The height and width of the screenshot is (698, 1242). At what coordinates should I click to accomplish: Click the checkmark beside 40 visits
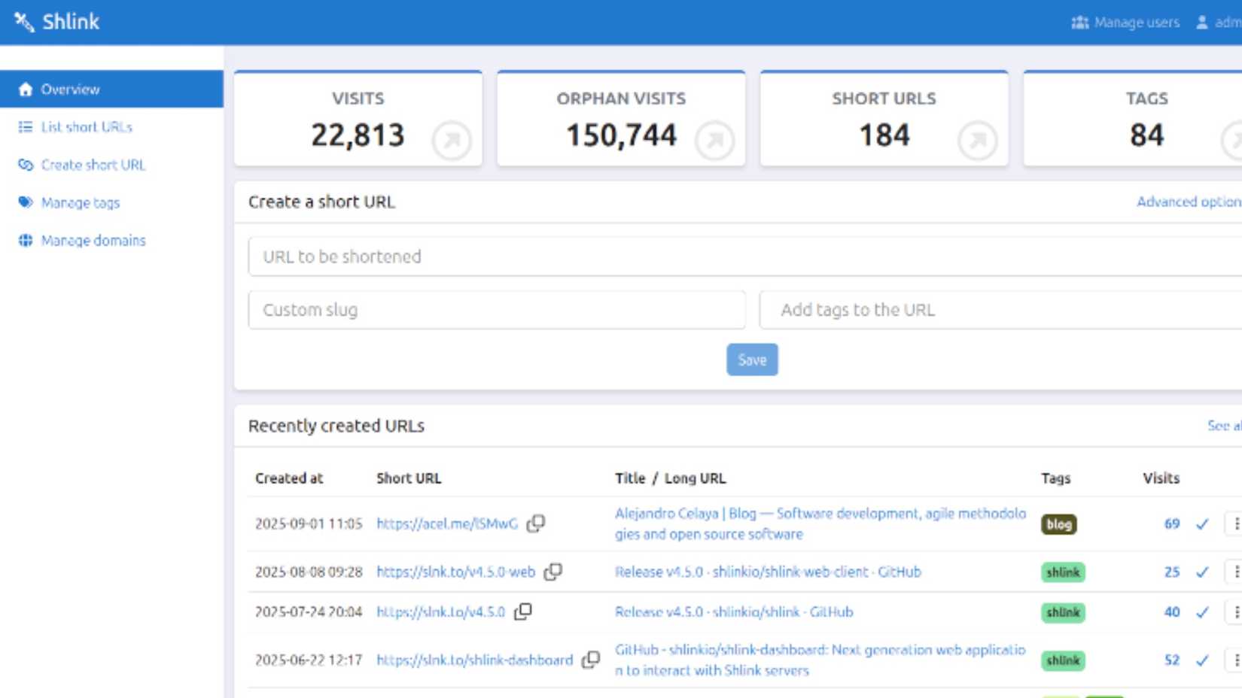point(1201,612)
